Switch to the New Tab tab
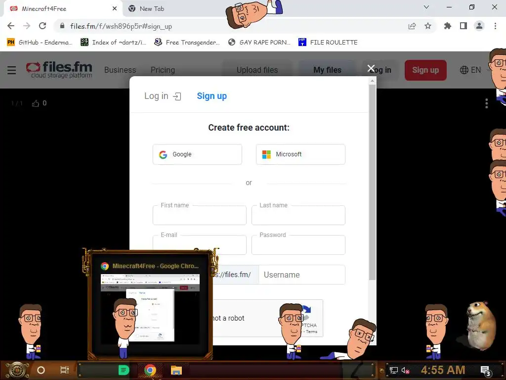Image resolution: width=506 pixels, height=380 pixels. tap(152, 9)
